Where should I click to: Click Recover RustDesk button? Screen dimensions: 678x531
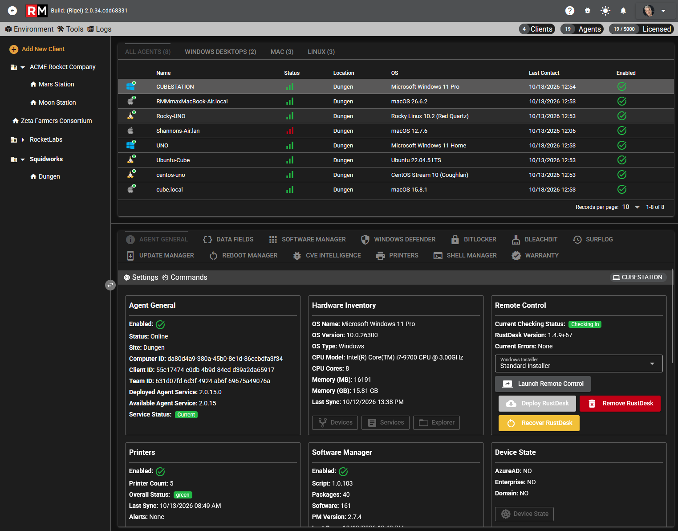[539, 423]
